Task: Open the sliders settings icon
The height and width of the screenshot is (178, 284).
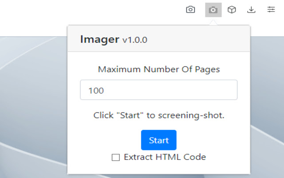Action: (x=271, y=9)
